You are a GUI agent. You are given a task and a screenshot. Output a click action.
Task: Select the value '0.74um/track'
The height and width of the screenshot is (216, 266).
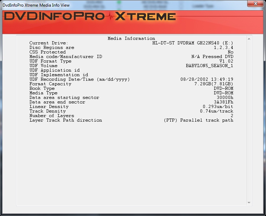coord(217,111)
